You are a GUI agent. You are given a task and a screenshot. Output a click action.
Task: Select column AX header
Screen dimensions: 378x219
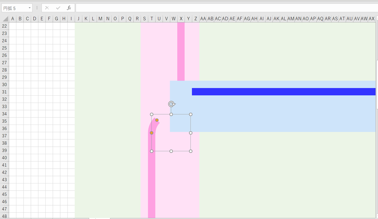pos(371,19)
